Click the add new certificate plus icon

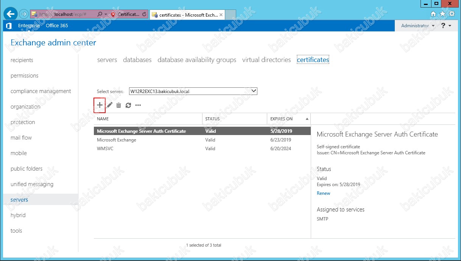tap(100, 105)
